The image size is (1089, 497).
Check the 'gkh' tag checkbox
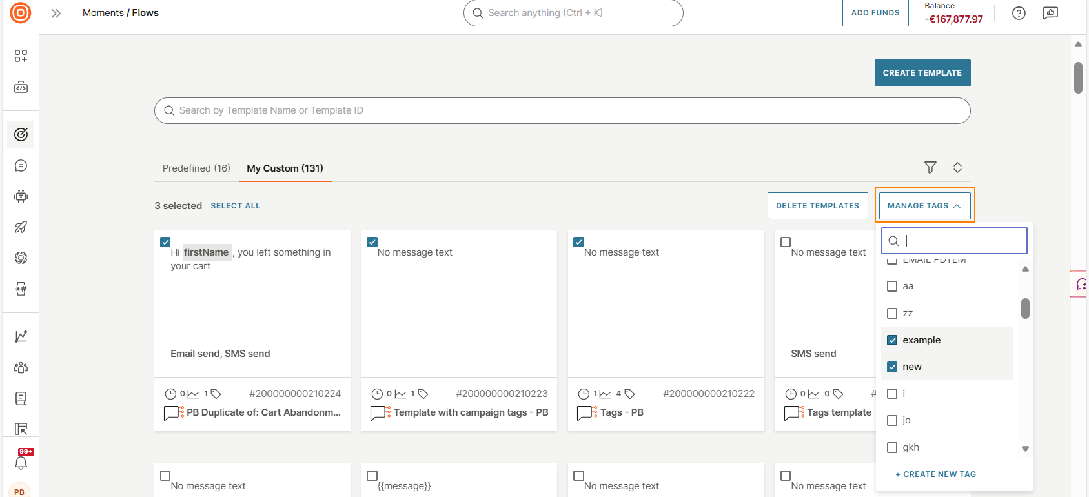click(x=892, y=447)
